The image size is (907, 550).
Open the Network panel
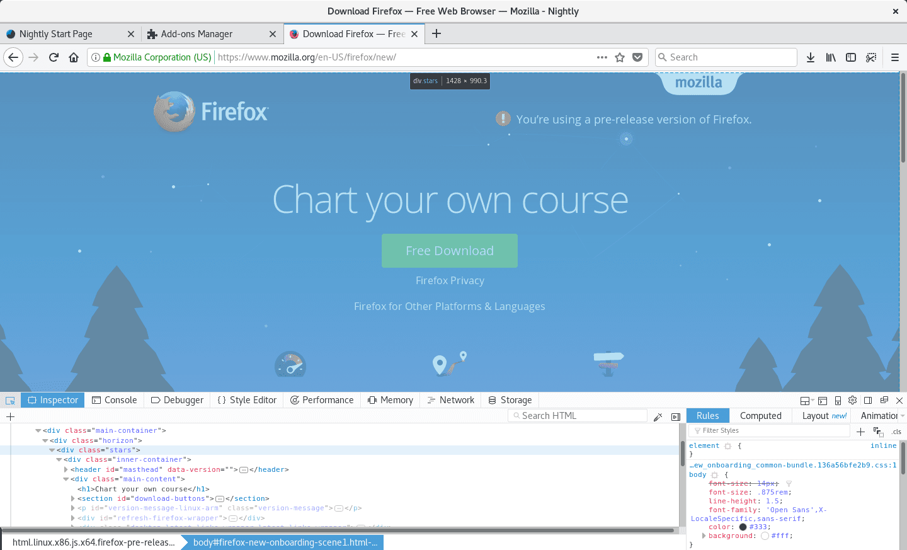[x=450, y=400]
